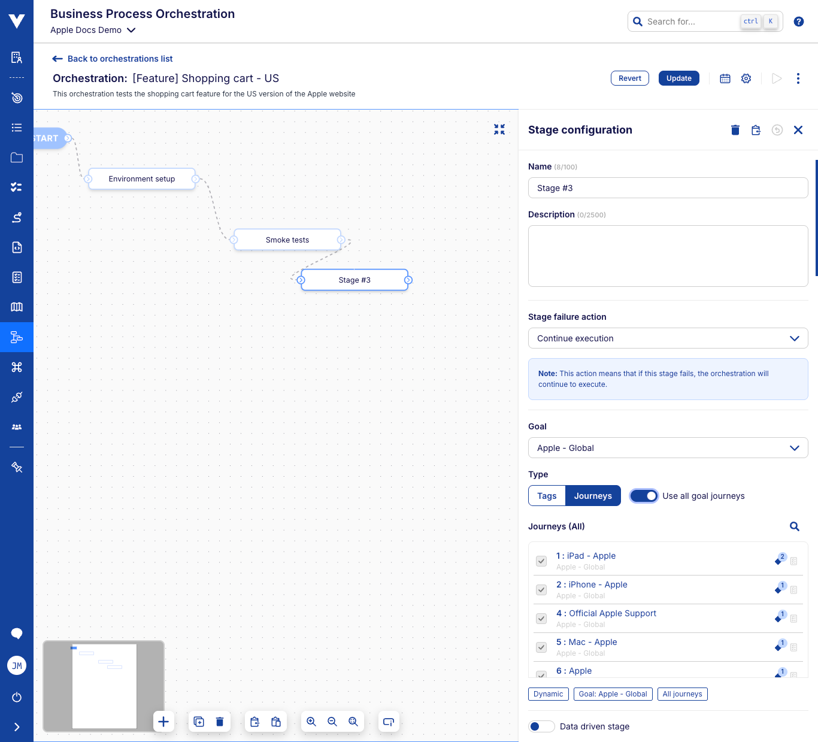Select the Journeys type tab
The width and height of the screenshot is (818, 742).
point(593,496)
